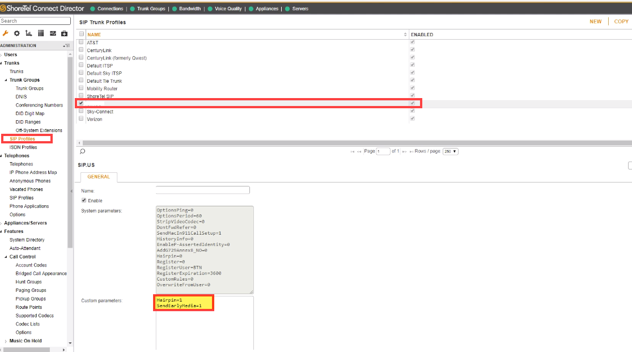Check the AT&T profile checkbox
The height and width of the screenshot is (352, 632).
coord(81,42)
